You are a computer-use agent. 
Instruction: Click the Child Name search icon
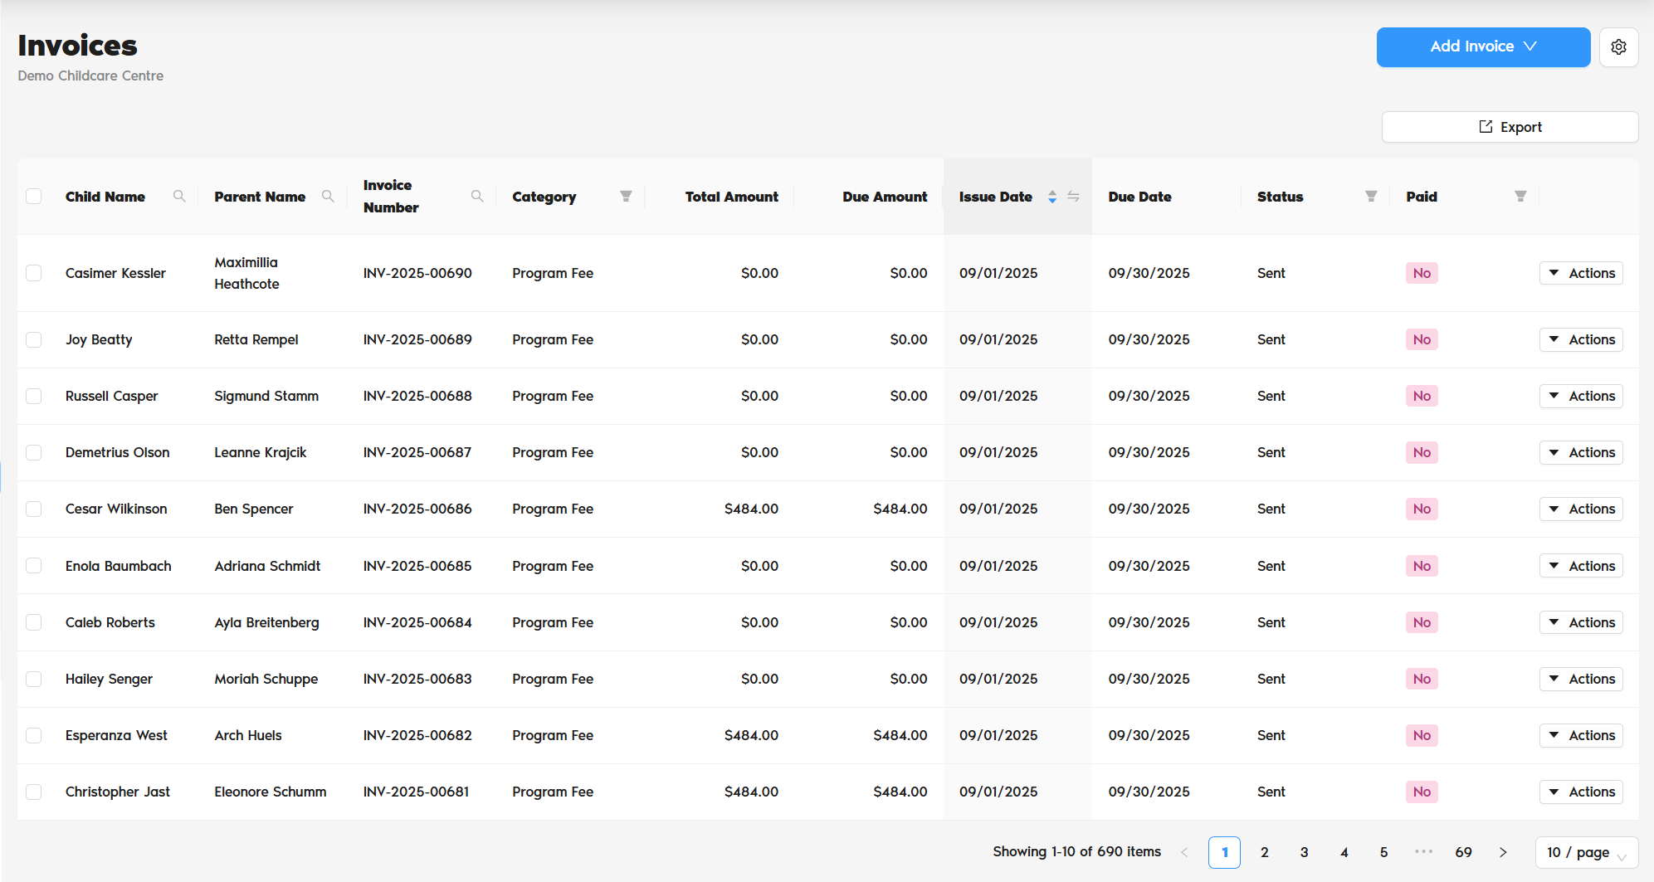[x=179, y=197]
